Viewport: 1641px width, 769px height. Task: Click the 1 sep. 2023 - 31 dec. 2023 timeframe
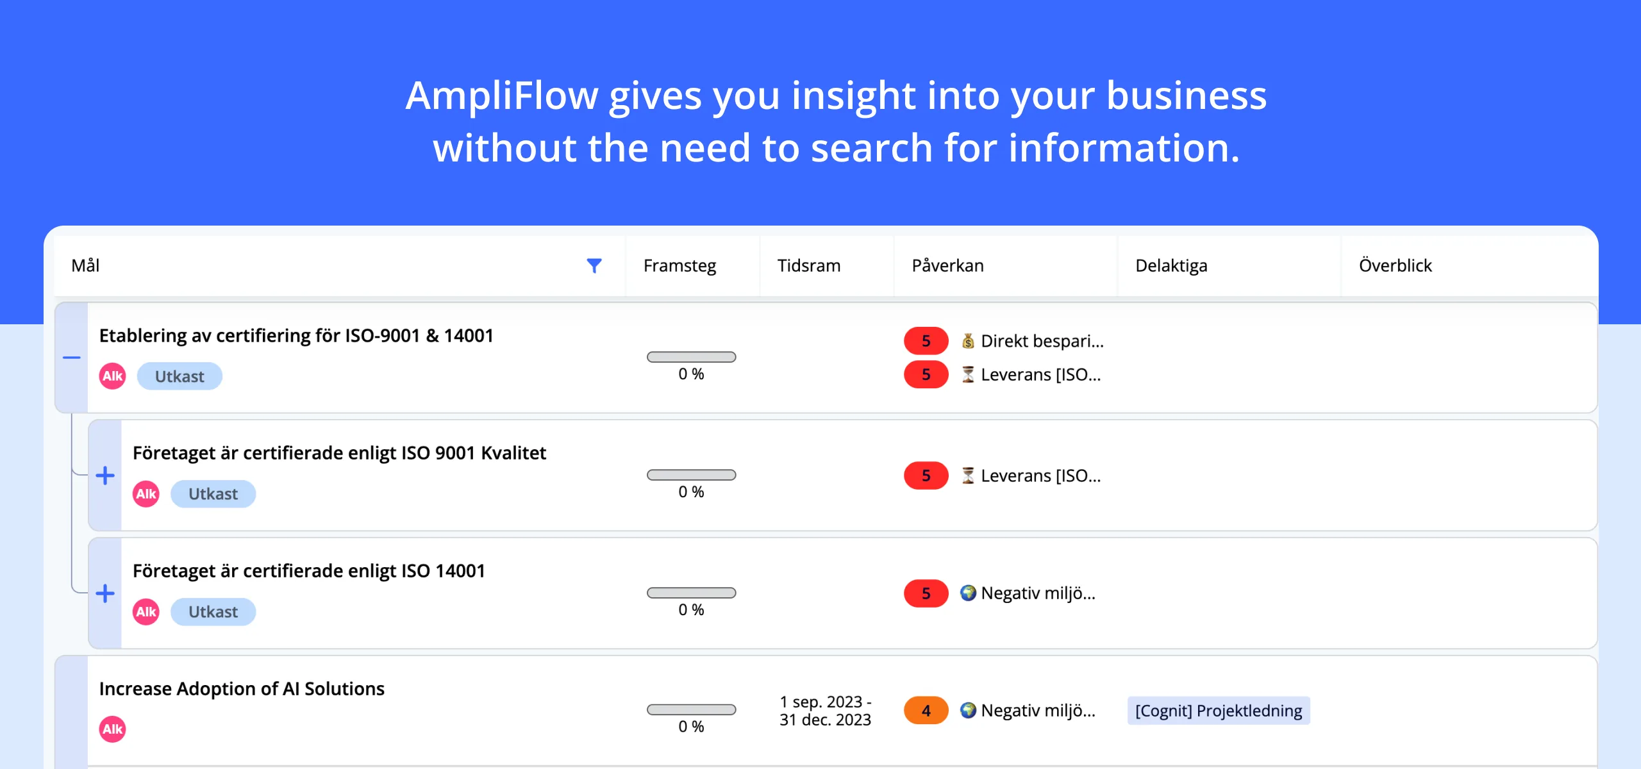pos(826,711)
